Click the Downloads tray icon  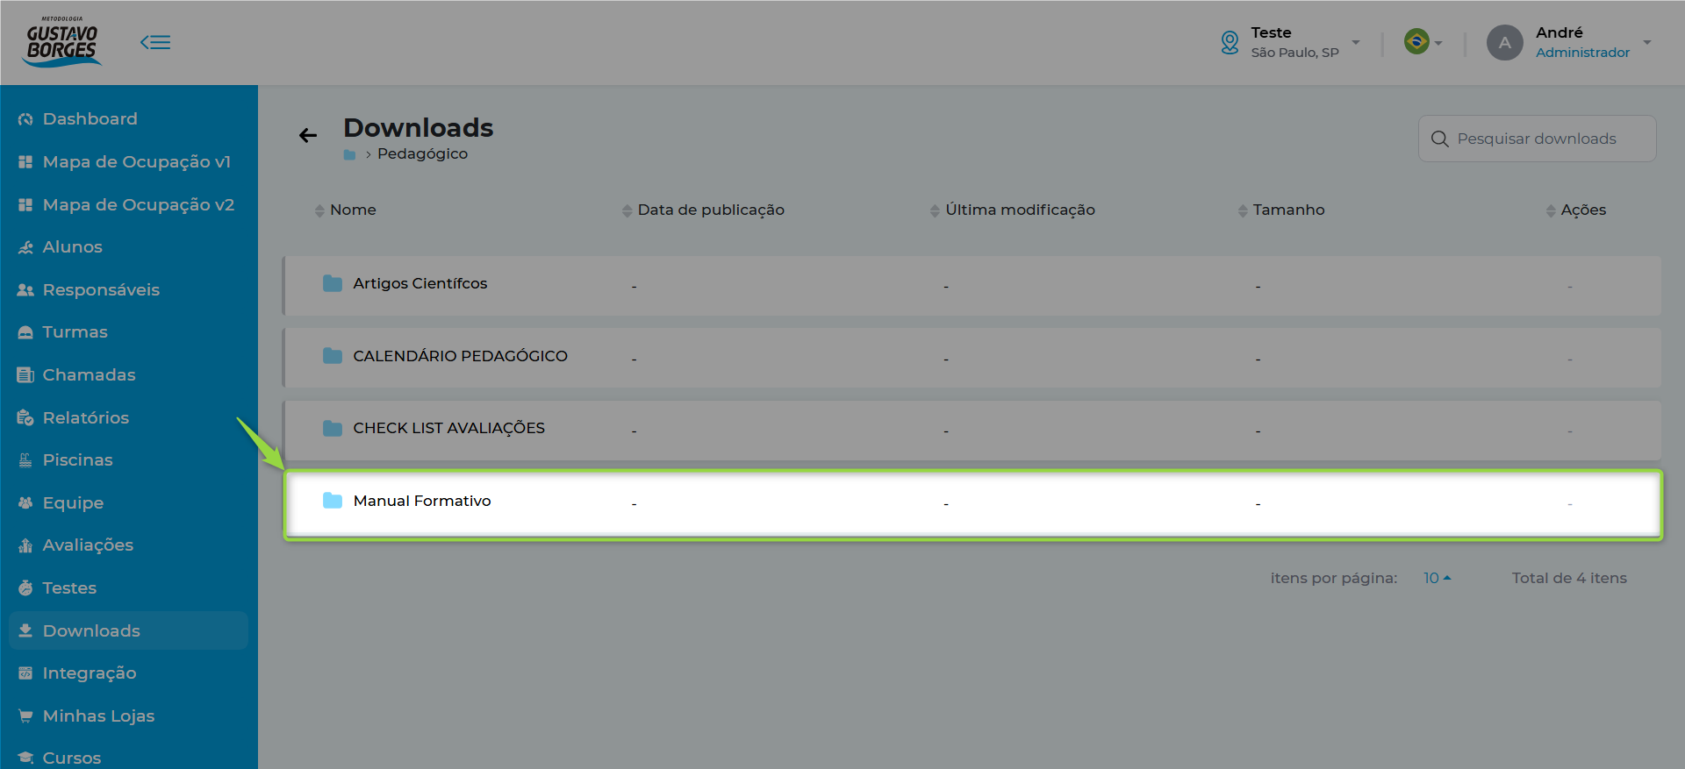tap(25, 630)
